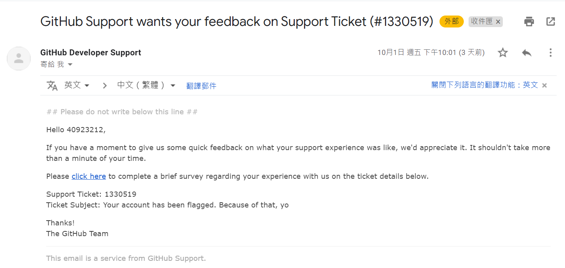565x268 pixels.
Task: Click the arrow between the language selectors
Action: (x=104, y=85)
